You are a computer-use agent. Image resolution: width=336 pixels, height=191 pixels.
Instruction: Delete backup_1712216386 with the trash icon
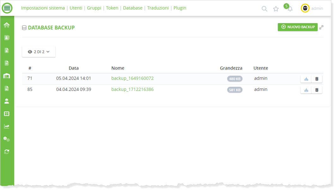click(317, 90)
